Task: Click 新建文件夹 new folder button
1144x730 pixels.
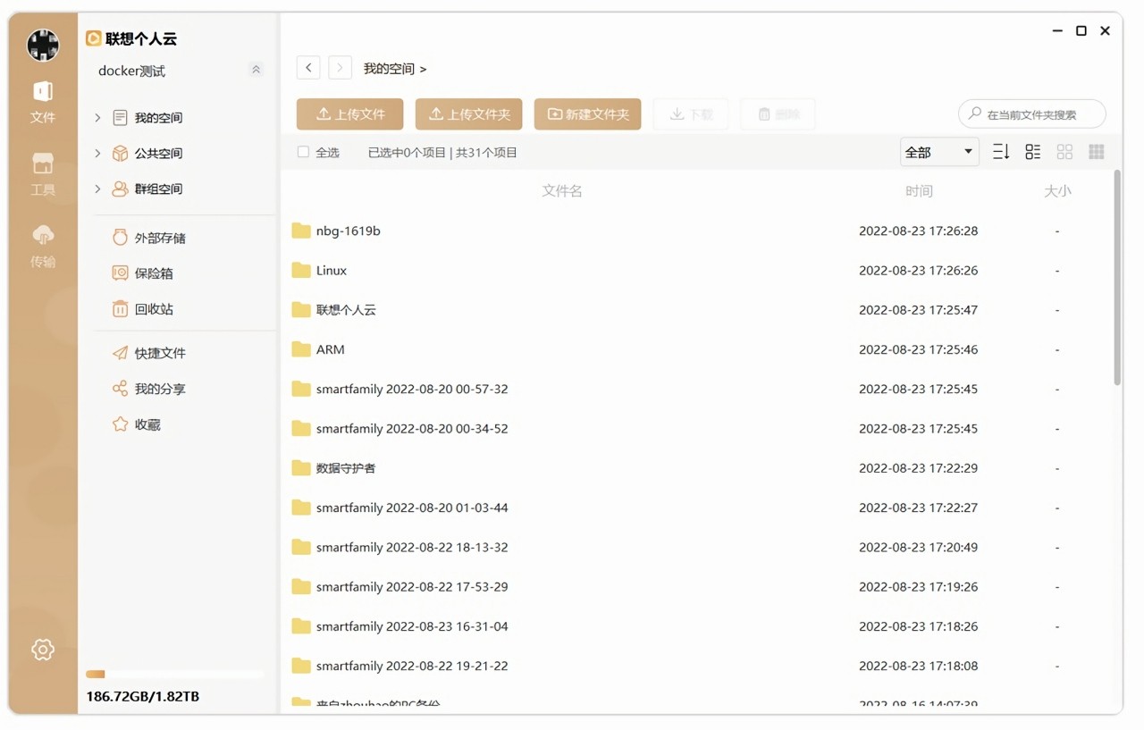Action: pyautogui.click(x=587, y=114)
